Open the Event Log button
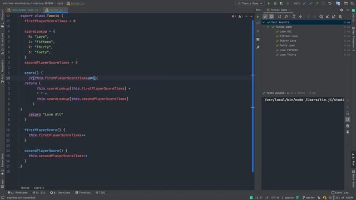The width and height of the screenshot is (356, 200). pos(340,193)
